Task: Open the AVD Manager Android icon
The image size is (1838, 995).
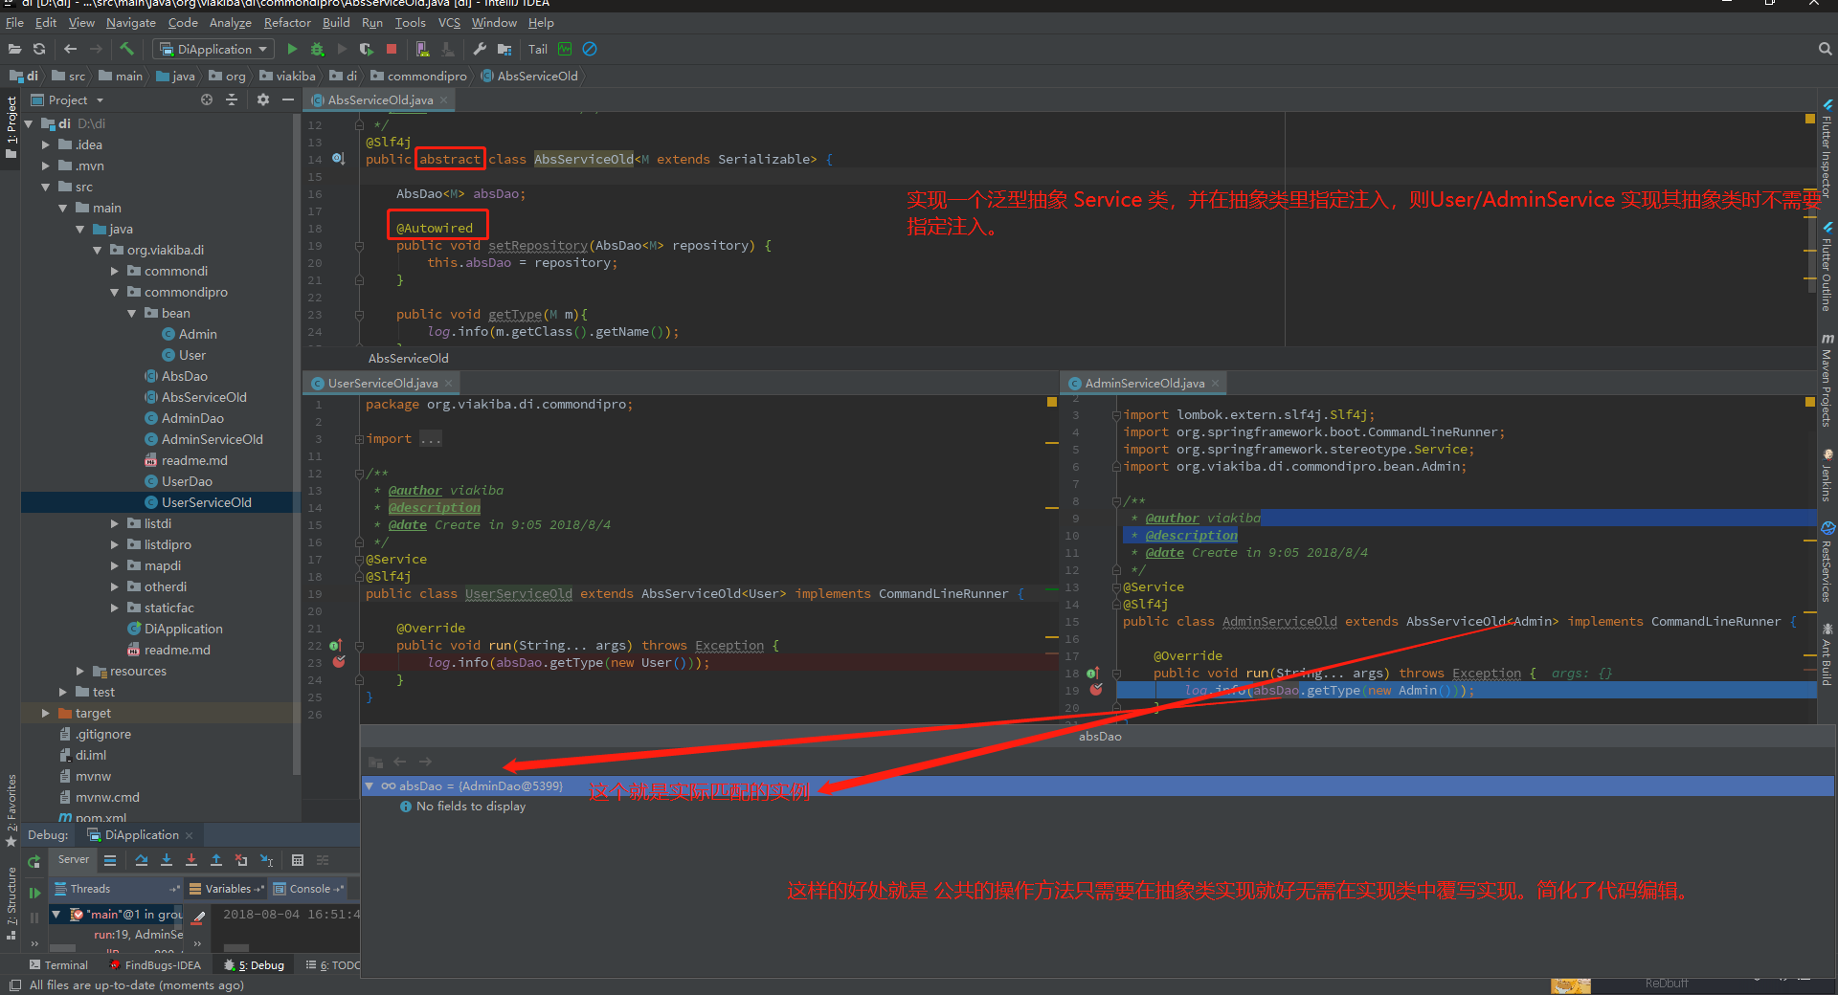Action: [x=422, y=49]
